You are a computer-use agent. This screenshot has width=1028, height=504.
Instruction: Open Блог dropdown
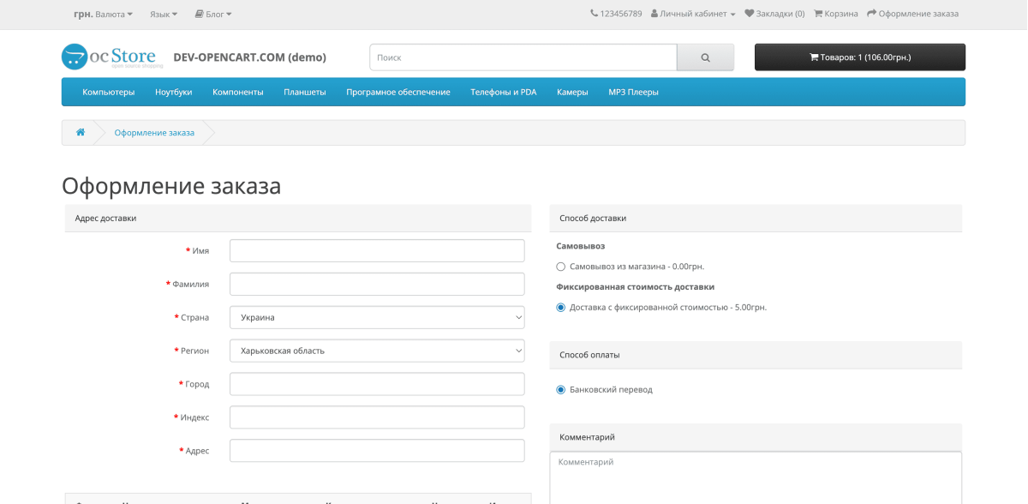213,14
